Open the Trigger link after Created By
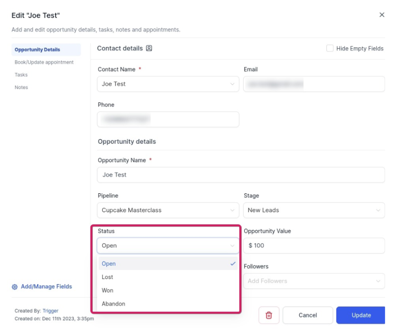The height and width of the screenshot is (330, 393). pyautogui.click(x=51, y=311)
